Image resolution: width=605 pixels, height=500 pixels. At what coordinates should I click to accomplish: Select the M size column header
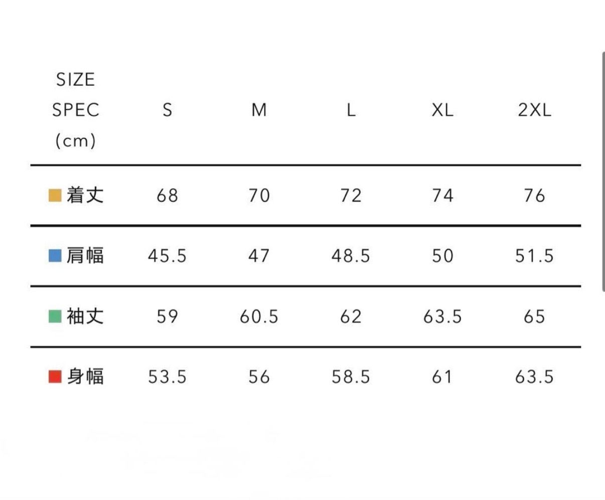pos(259,110)
